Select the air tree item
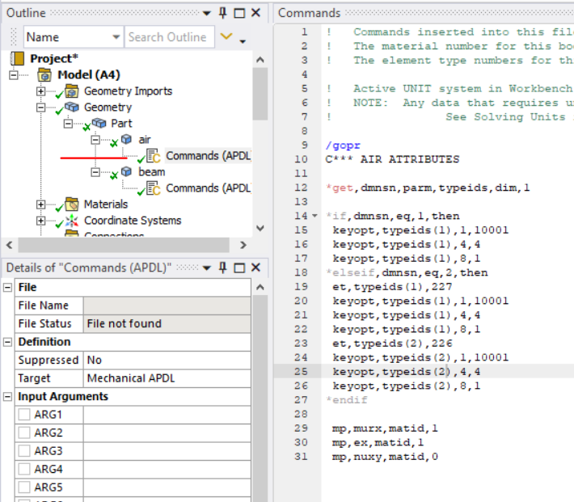This screenshot has width=574, height=502. (x=145, y=140)
